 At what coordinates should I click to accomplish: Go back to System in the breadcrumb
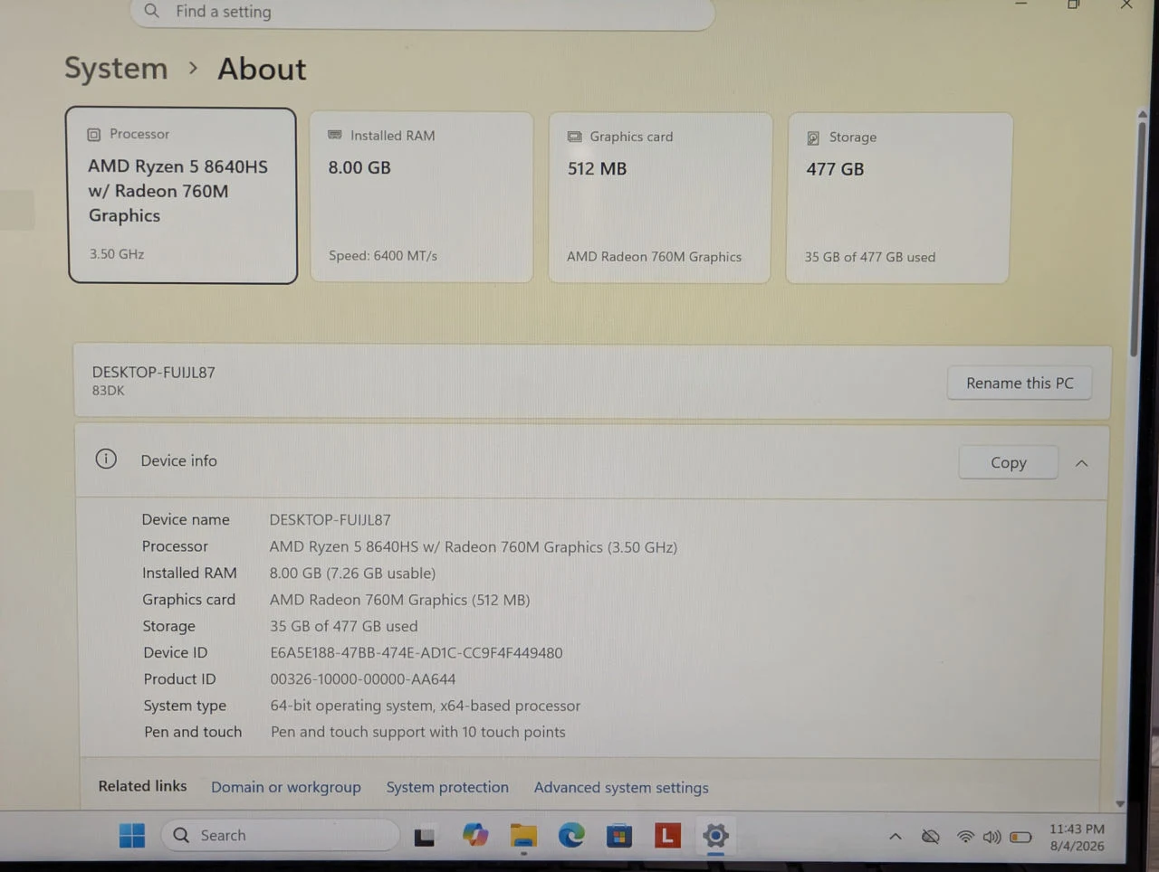[116, 68]
